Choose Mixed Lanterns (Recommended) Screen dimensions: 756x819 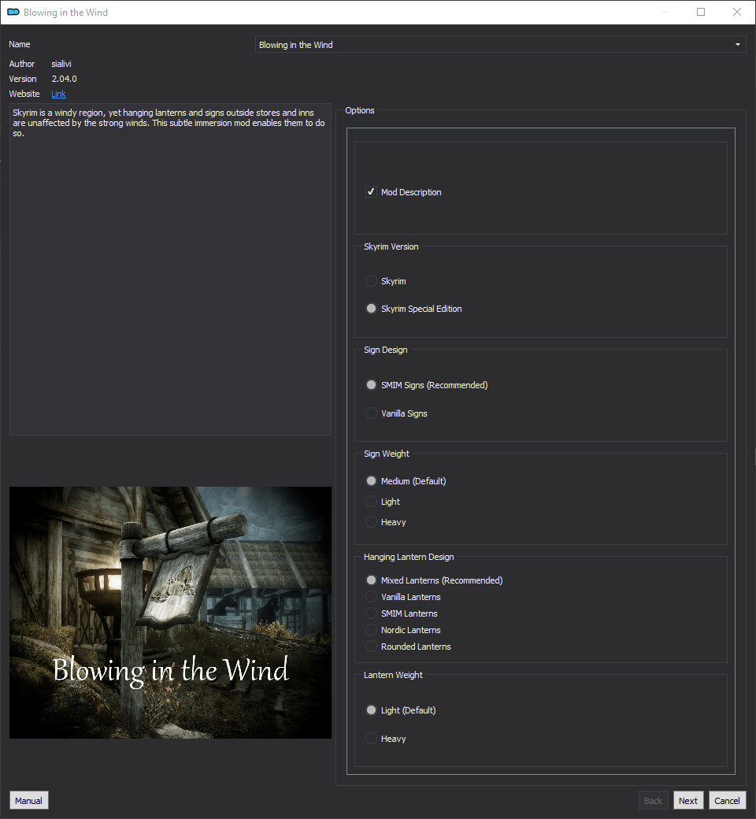click(371, 580)
